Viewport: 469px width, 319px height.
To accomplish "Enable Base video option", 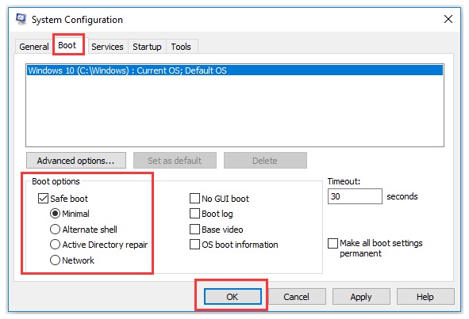I will (x=194, y=230).
